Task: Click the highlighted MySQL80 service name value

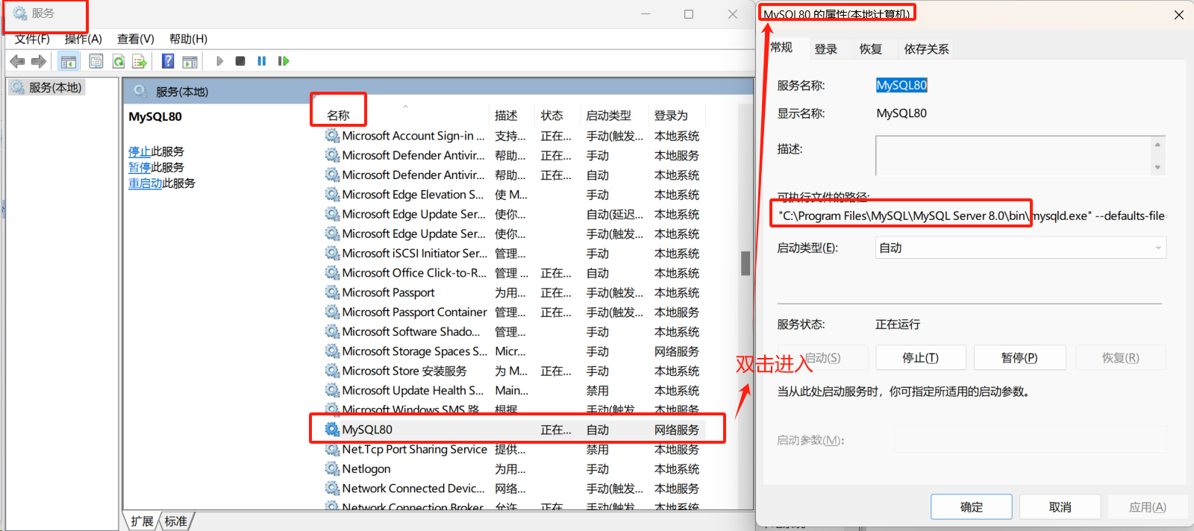Action: pyautogui.click(x=901, y=85)
